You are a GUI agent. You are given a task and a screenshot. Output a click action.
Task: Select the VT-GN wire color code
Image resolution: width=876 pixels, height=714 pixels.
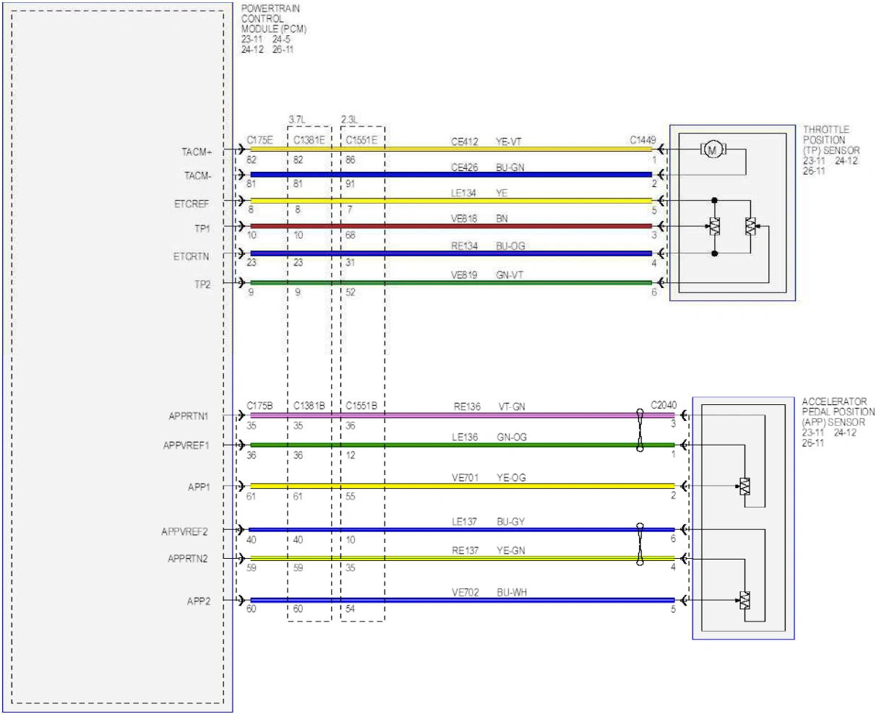[x=512, y=407]
